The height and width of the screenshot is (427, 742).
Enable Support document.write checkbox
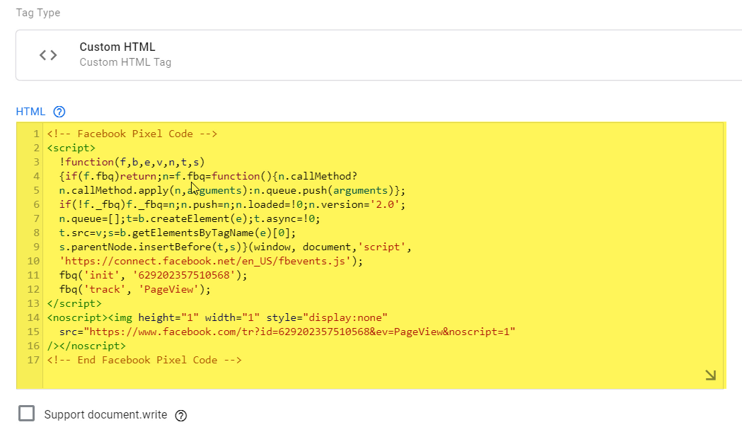[x=26, y=413]
